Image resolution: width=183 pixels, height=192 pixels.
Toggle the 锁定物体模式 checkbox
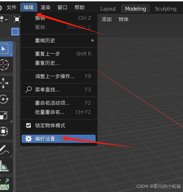pos(29,125)
